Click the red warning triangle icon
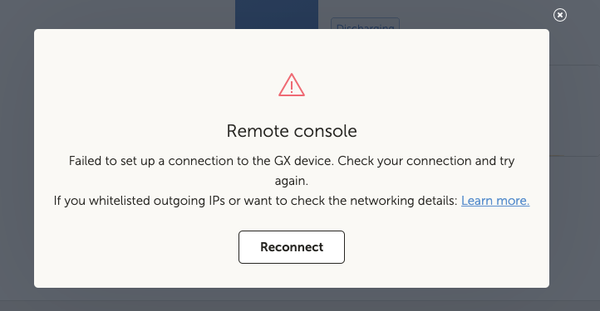Screen dimensions: 600x311 [x=292, y=85]
